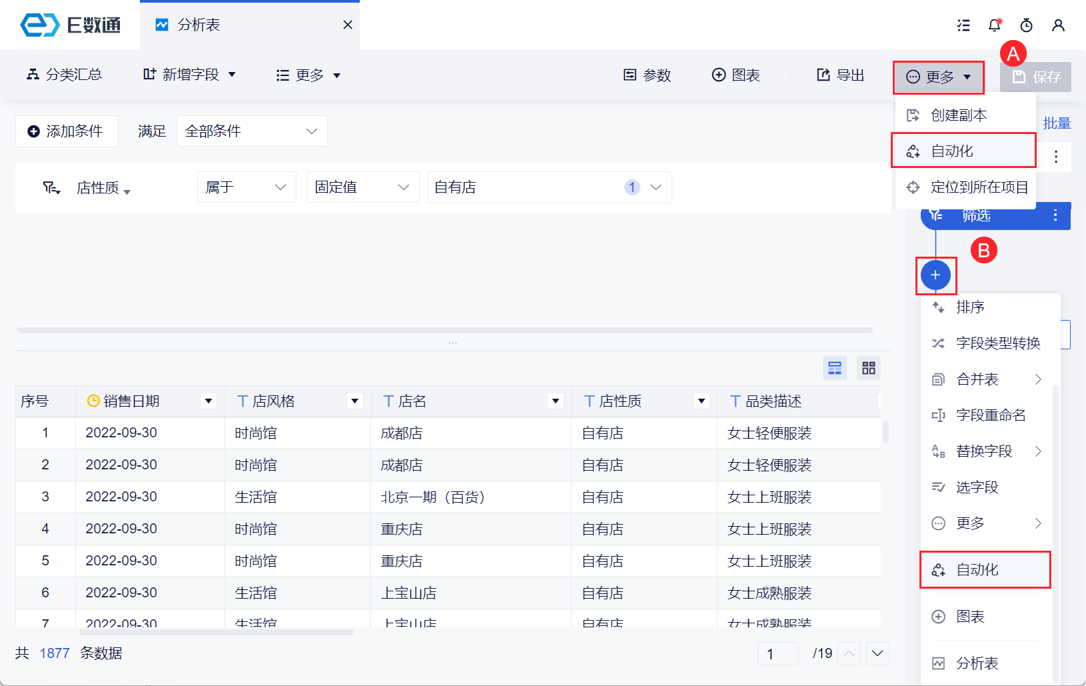This screenshot has width=1086, height=686.
Task: Open the 全部条件 dropdown
Action: pos(252,131)
